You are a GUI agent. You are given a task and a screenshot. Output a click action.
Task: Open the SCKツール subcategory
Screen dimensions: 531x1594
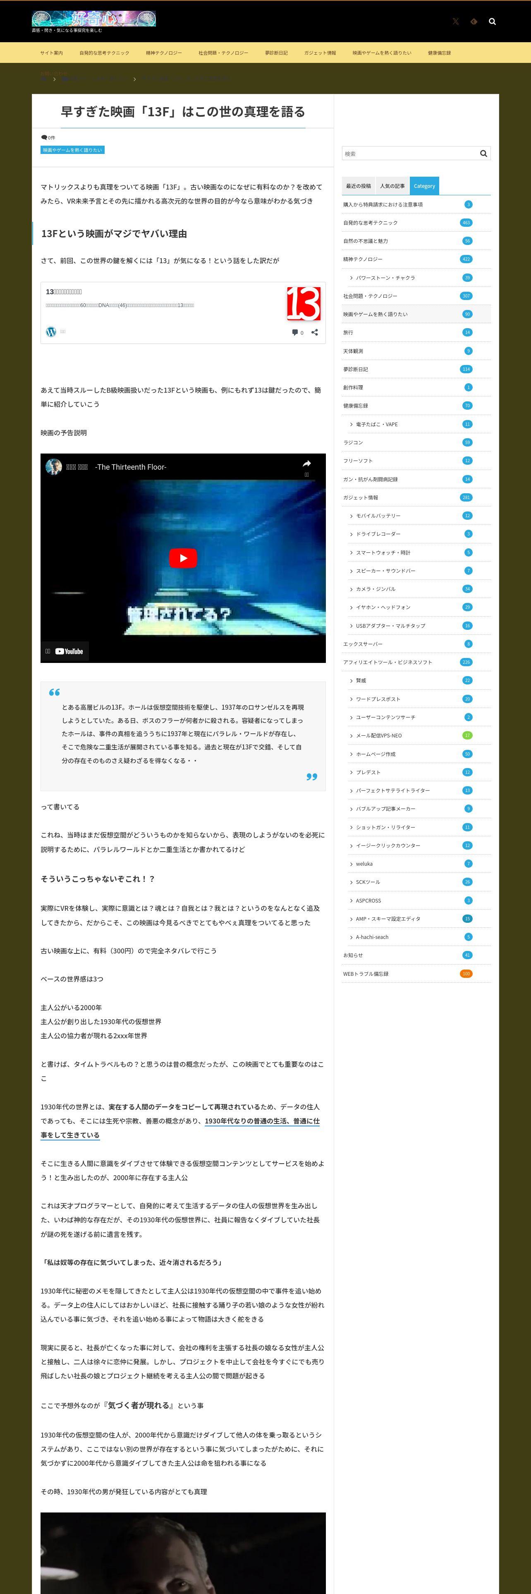coord(368,882)
